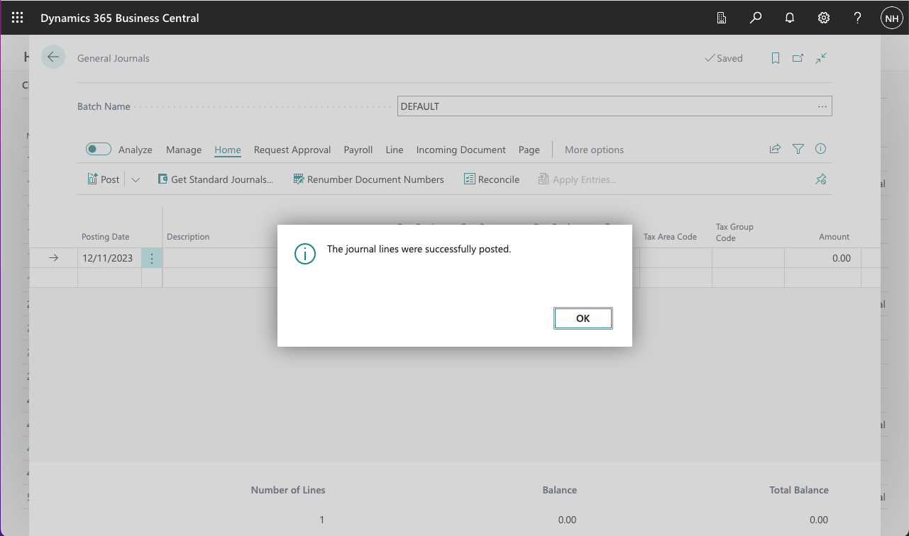Click the Dynamics 365 Business Central title
The image size is (909, 536).
click(x=120, y=18)
